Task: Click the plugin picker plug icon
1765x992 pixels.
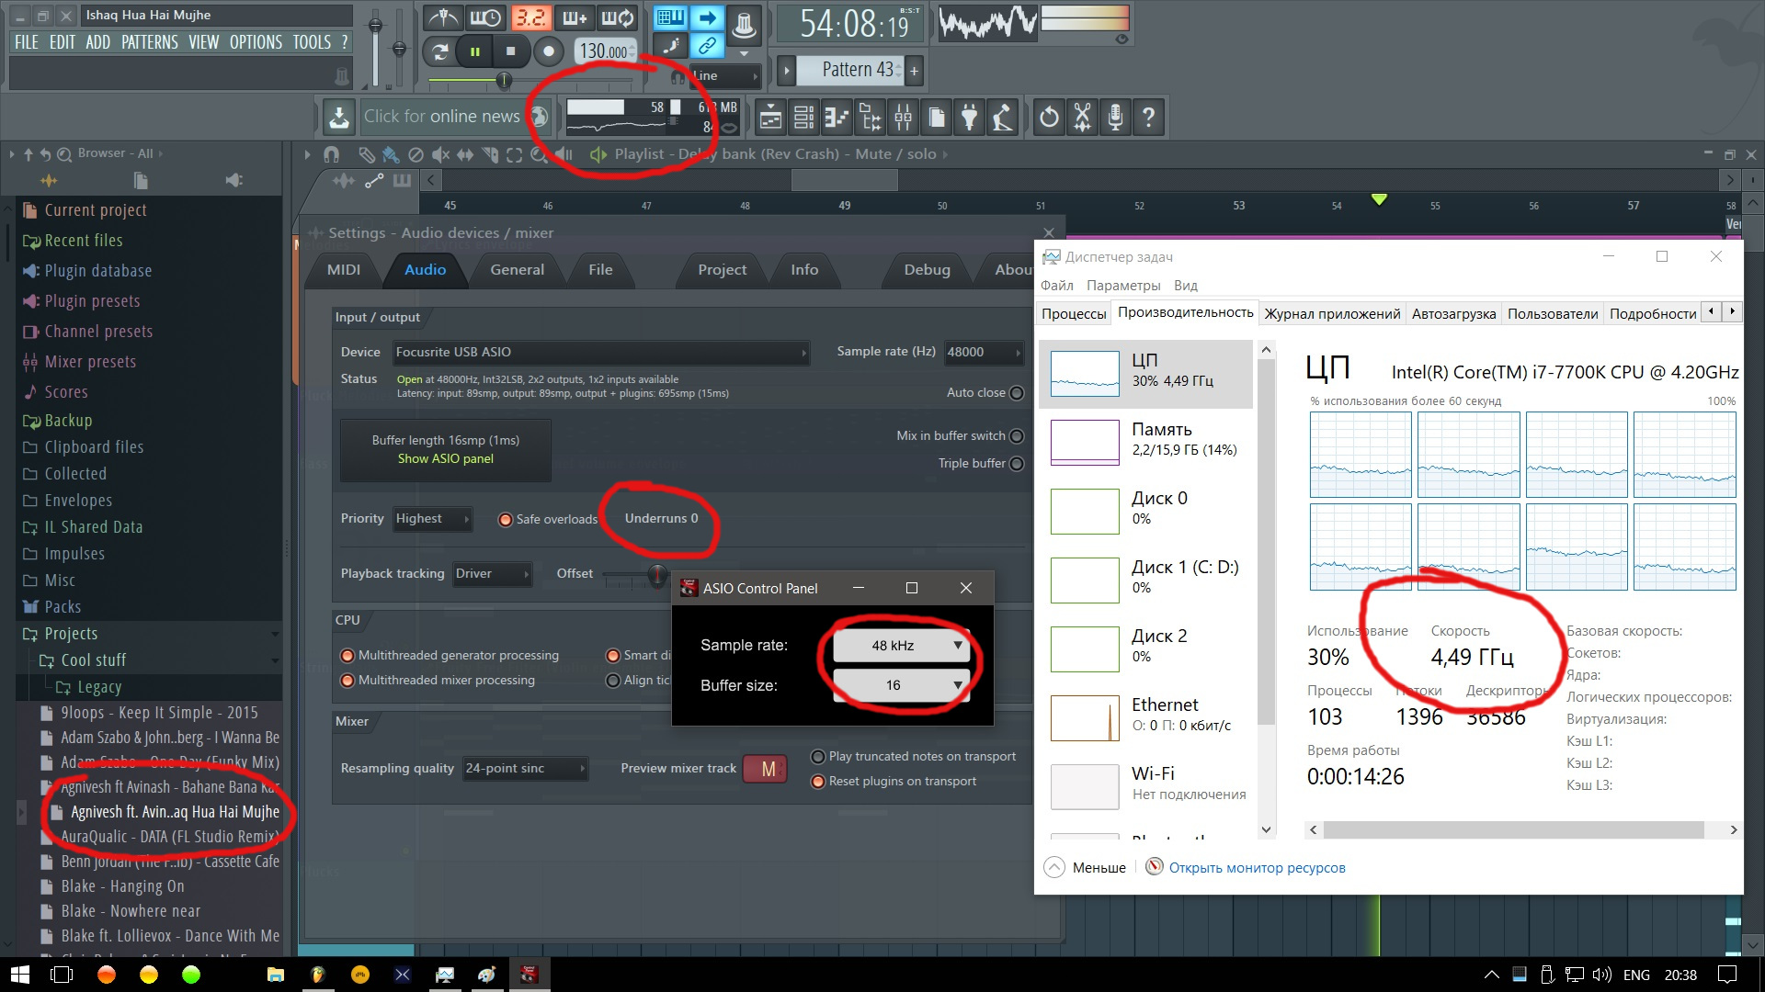Action: pos(969,118)
